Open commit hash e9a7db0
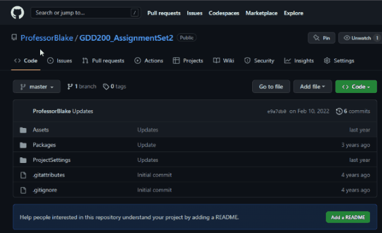382x233 pixels. (277, 111)
